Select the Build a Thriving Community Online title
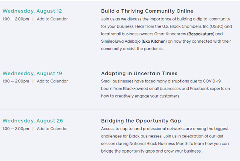The height and width of the screenshot is (161, 240). 147,11
